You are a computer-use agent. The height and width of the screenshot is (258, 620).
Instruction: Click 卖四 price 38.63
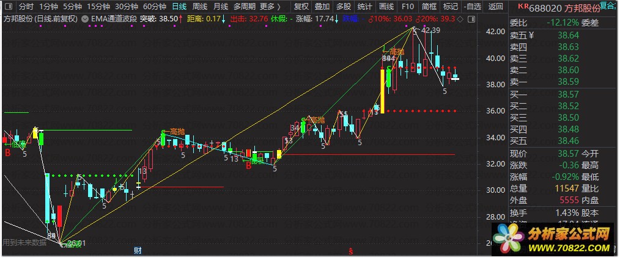pos(568,47)
